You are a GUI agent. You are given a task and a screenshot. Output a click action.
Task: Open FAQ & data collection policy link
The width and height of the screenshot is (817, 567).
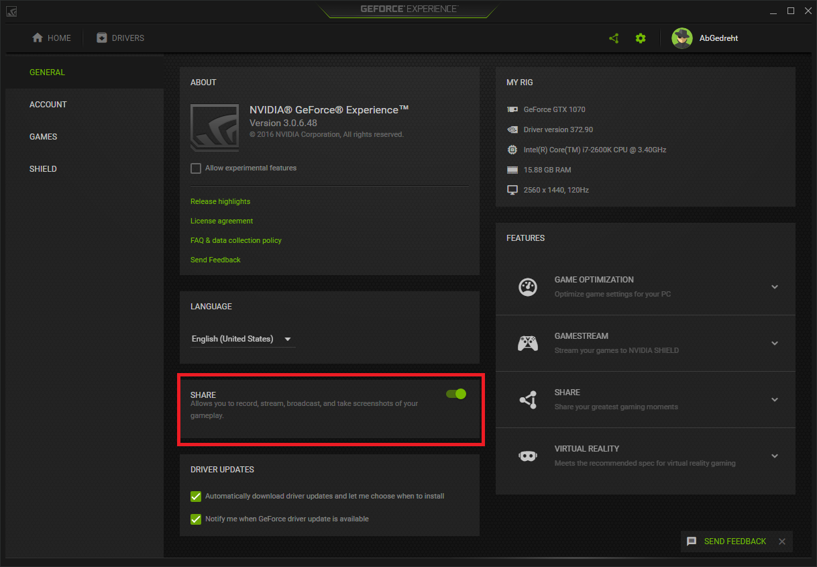(x=236, y=240)
